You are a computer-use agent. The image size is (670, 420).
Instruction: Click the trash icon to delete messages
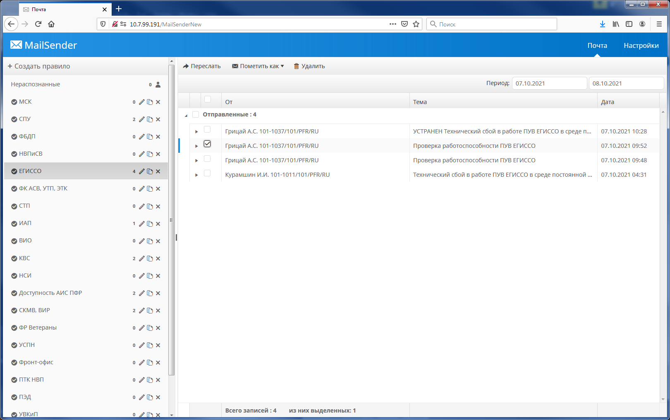(296, 66)
